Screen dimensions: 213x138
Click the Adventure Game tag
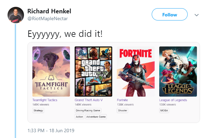click(96, 117)
